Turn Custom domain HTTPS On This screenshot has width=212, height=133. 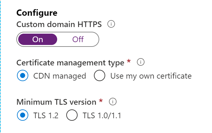click(38, 39)
